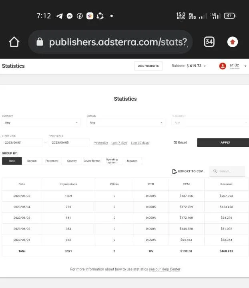This screenshot has width=249, height=288.
Task: Open the ar13z account menu arrow
Action: point(245,66)
